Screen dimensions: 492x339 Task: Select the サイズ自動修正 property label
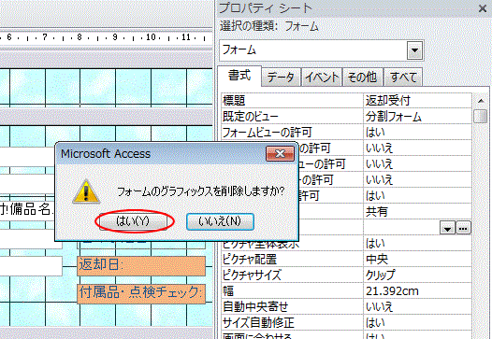coord(292,323)
